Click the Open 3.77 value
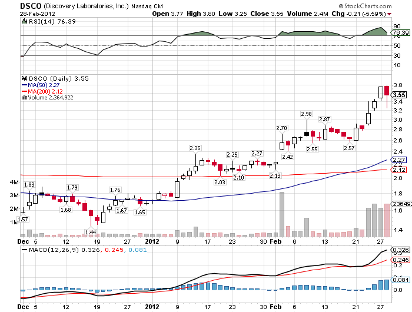 (x=167, y=14)
